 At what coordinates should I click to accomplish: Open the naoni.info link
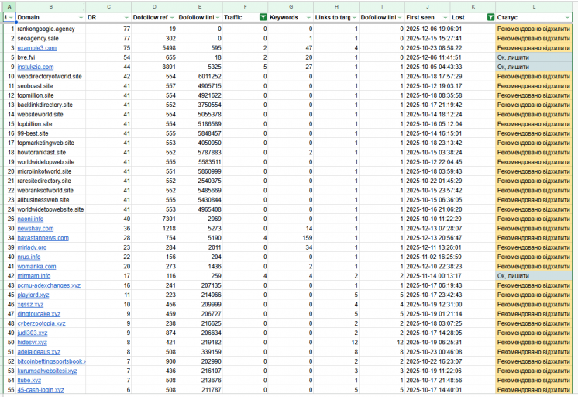click(x=30, y=219)
